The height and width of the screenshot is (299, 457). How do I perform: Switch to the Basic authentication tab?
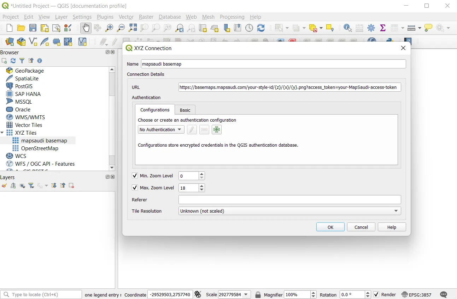(x=185, y=110)
